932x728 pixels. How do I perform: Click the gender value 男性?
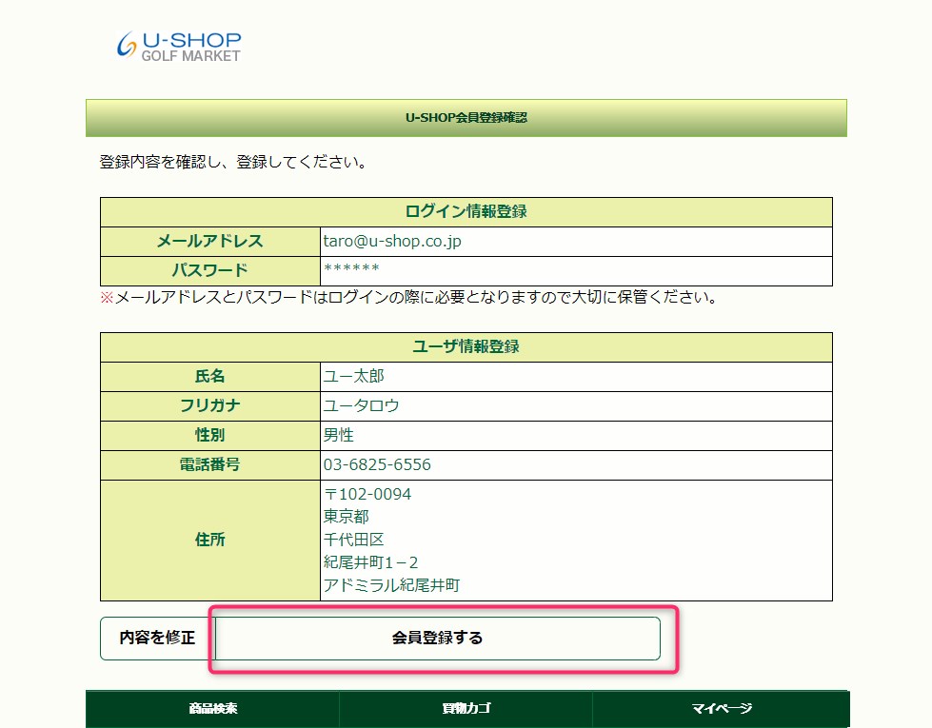tap(338, 436)
